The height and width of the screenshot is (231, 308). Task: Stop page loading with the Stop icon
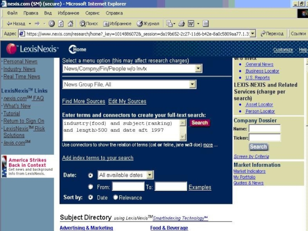(x=52, y=24)
